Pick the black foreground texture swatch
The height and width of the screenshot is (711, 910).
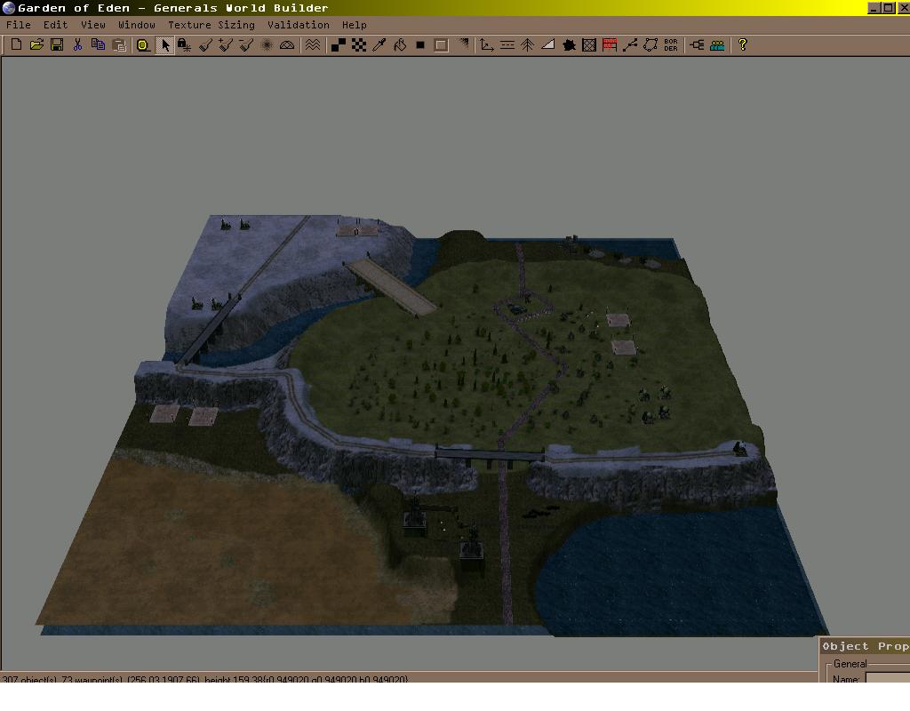[x=420, y=44]
